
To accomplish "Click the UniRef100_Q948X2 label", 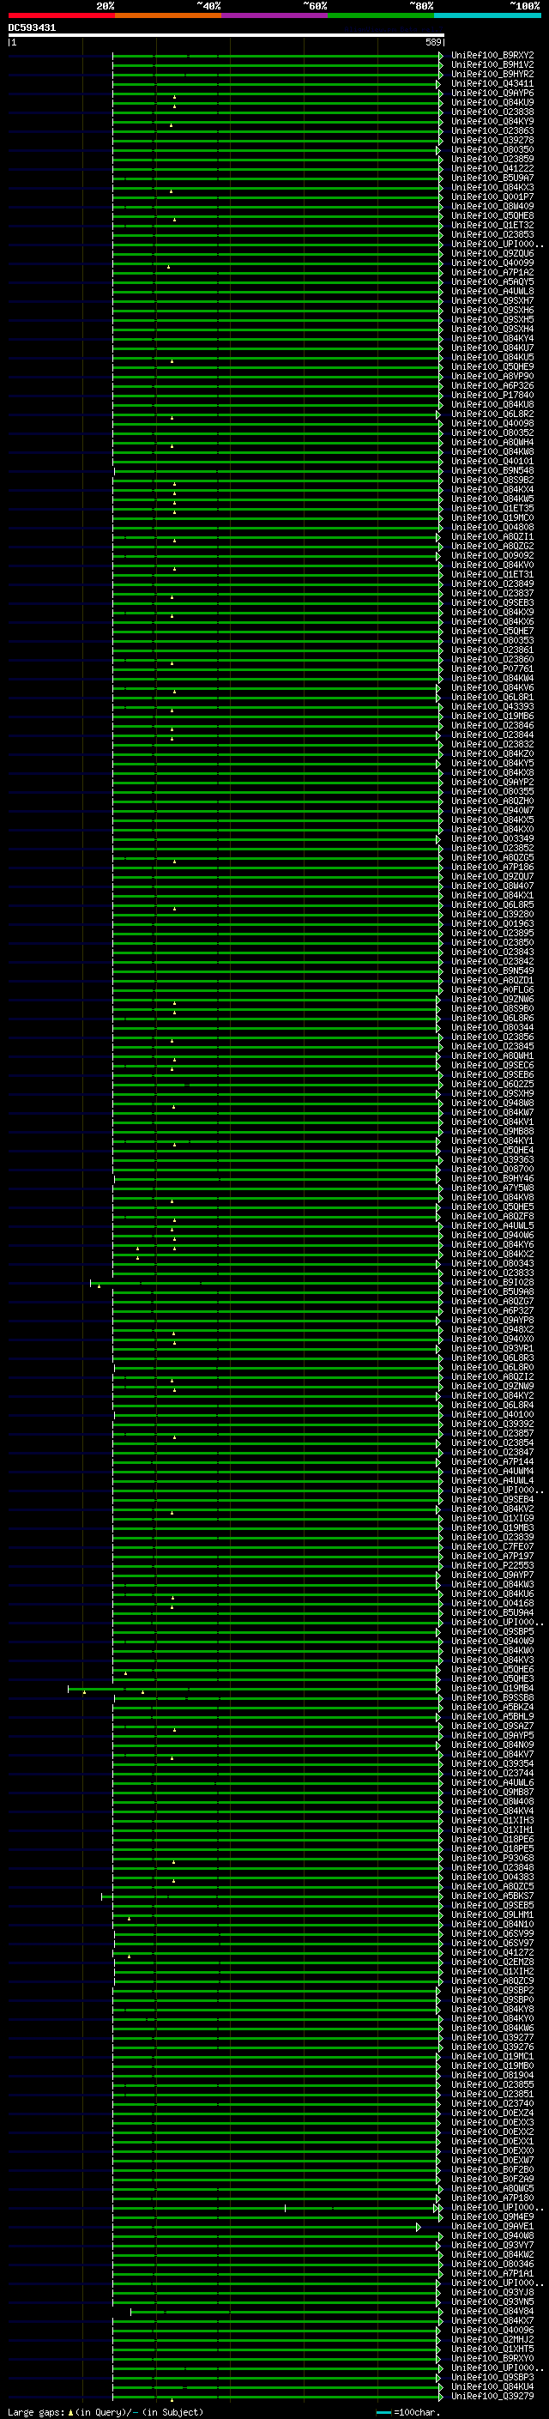I will pyautogui.click(x=492, y=1328).
